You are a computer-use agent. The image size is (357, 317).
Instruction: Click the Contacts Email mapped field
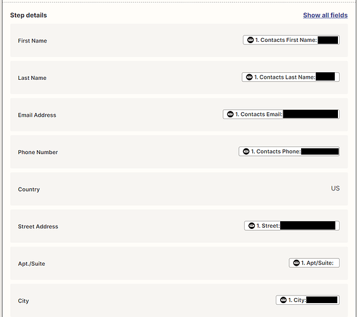[281, 114]
